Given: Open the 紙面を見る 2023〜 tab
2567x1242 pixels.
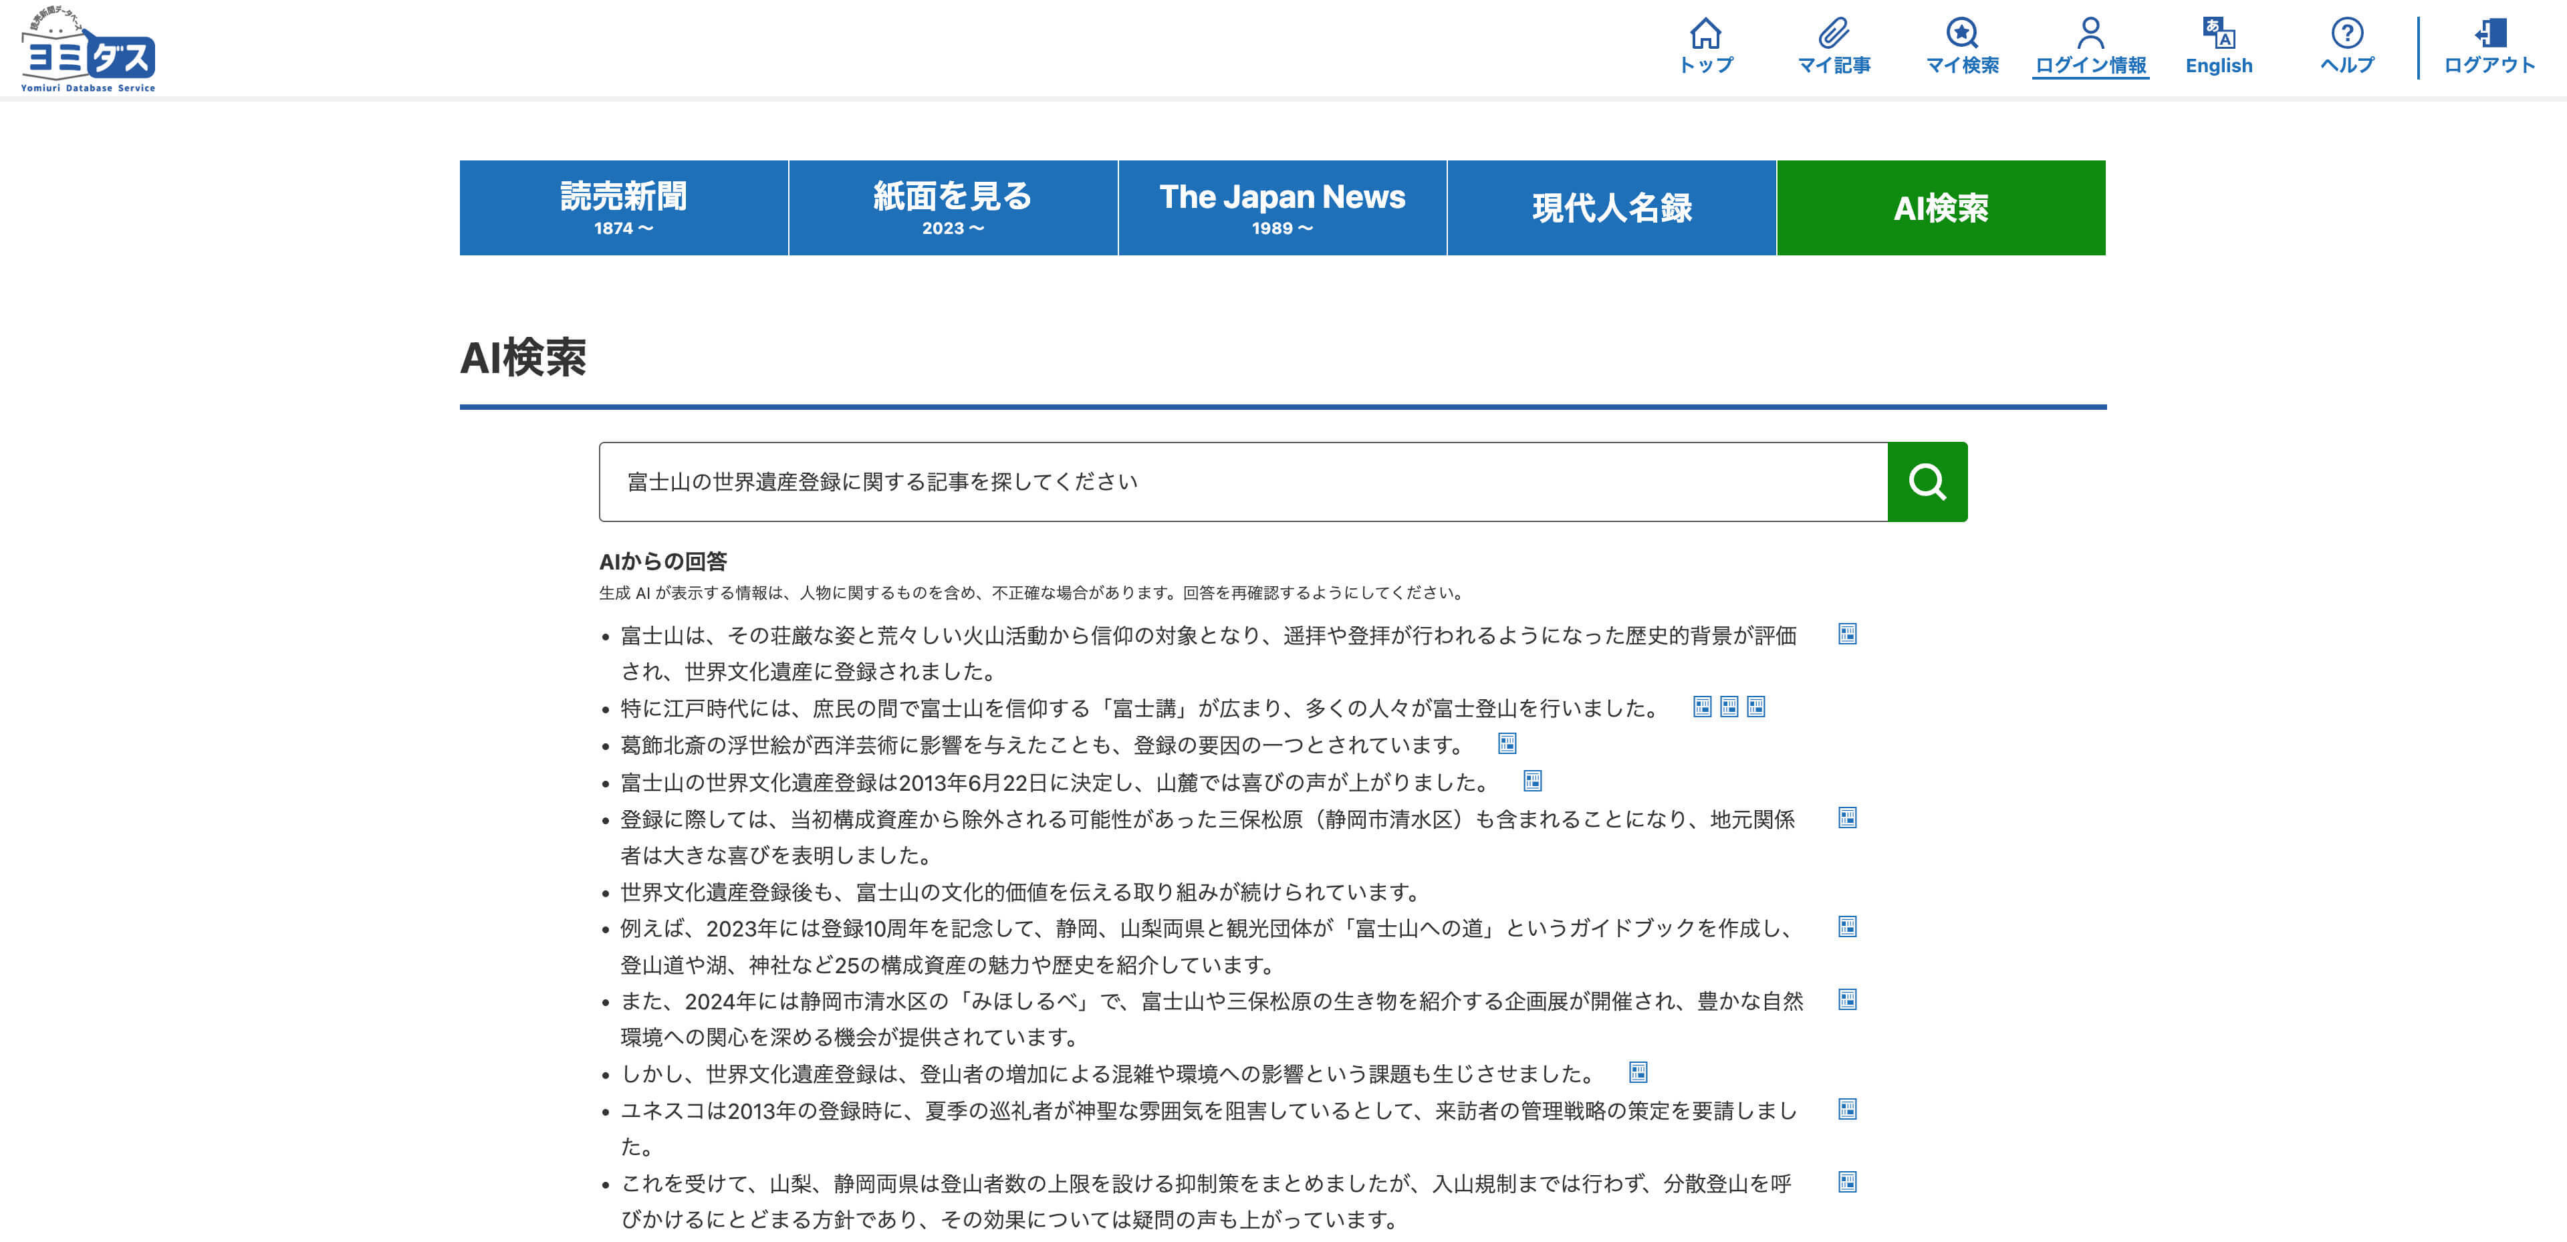Looking at the screenshot, I should [953, 207].
